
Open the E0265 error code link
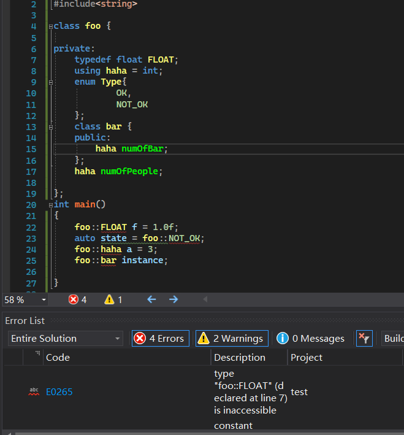coord(59,391)
